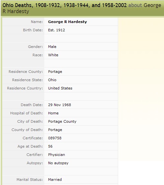164x185 pixels.
Task: Click the County of Death value Portage
Action: pos(55,130)
